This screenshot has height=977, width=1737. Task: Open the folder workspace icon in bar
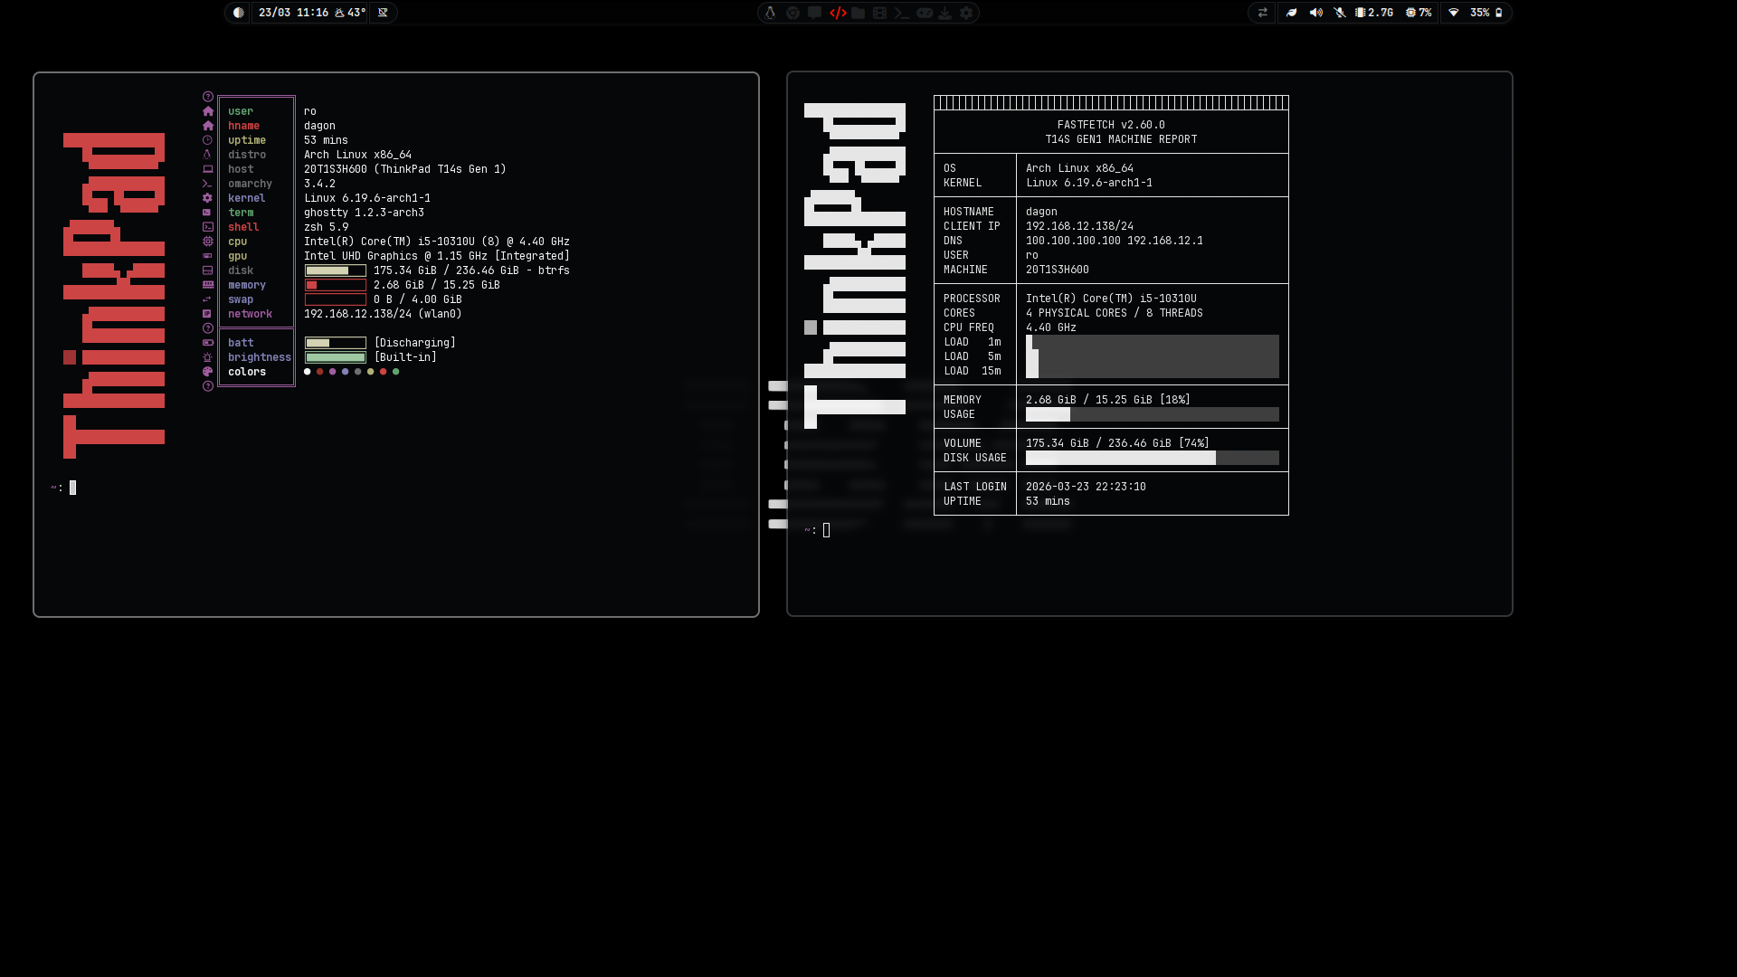[859, 13]
